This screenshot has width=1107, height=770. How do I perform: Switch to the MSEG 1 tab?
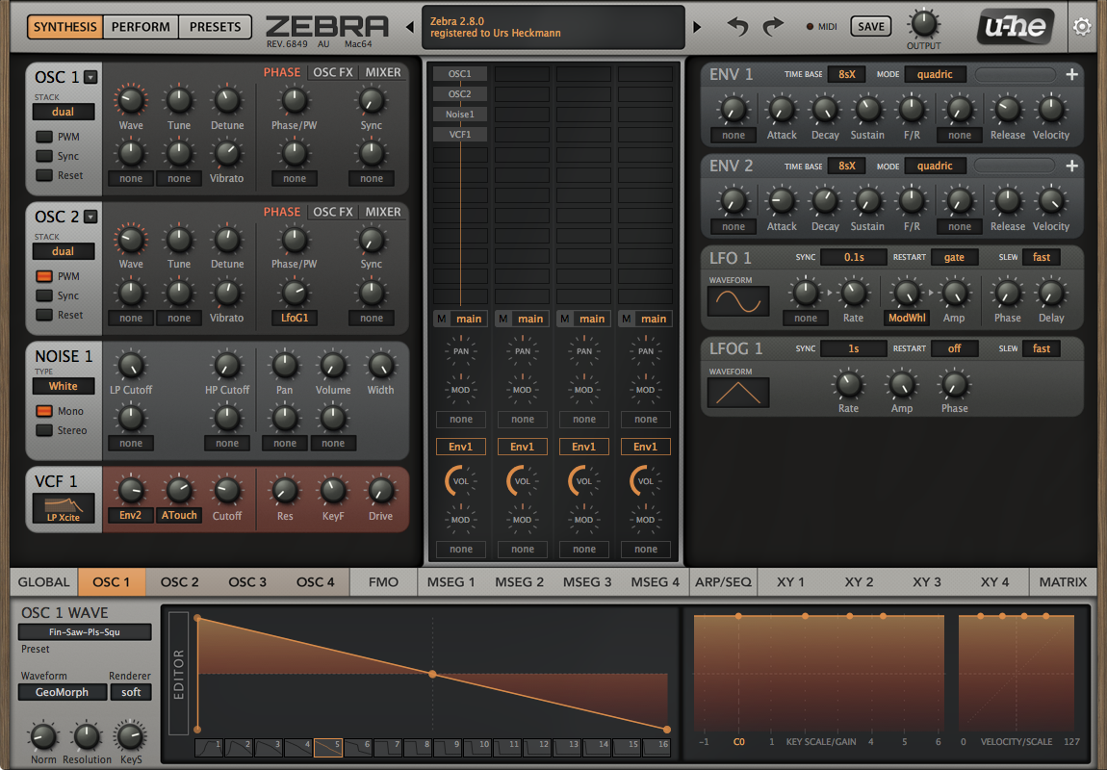pyautogui.click(x=451, y=582)
